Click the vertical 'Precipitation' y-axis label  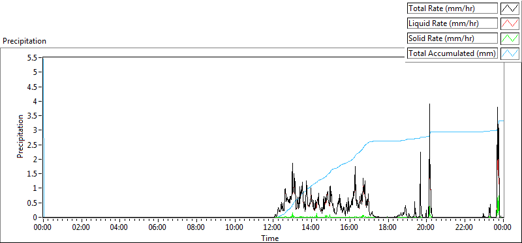click(20, 136)
